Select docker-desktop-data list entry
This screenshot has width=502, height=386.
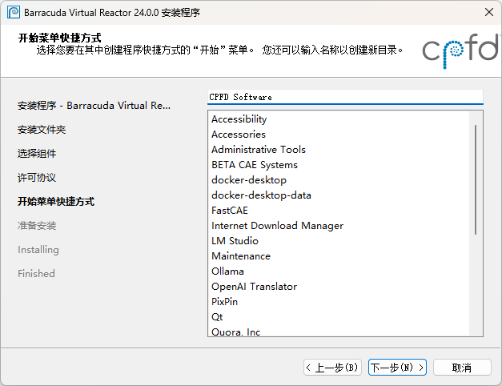coord(261,195)
